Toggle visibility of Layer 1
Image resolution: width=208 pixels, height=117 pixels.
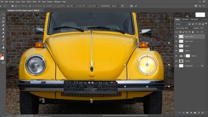(x=176, y=51)
